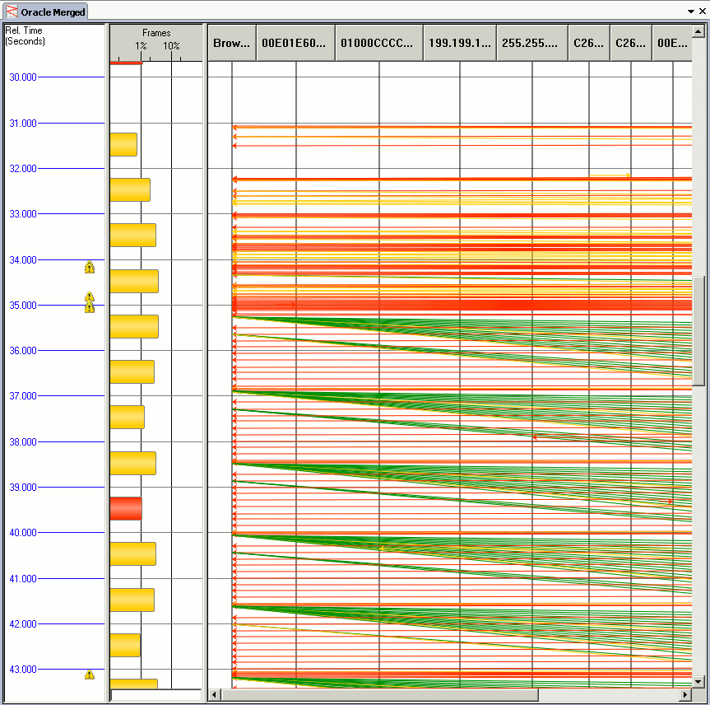Viewport: 710px width, 705px height.
Task: Click the 32.000 time marker label
Action: click(23, 168)
